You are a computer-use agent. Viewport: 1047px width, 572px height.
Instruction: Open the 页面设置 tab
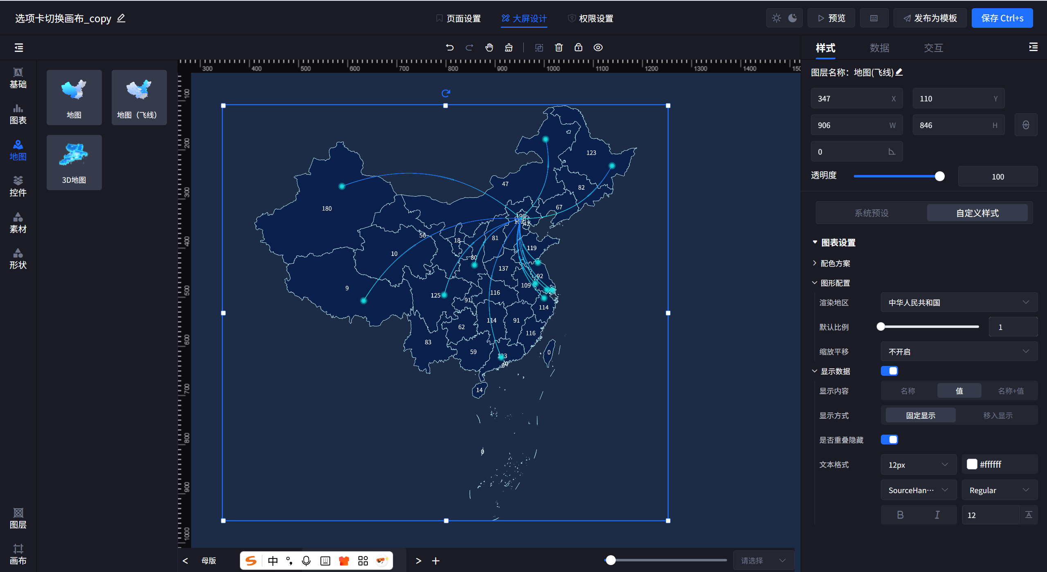tap(458, 18)
